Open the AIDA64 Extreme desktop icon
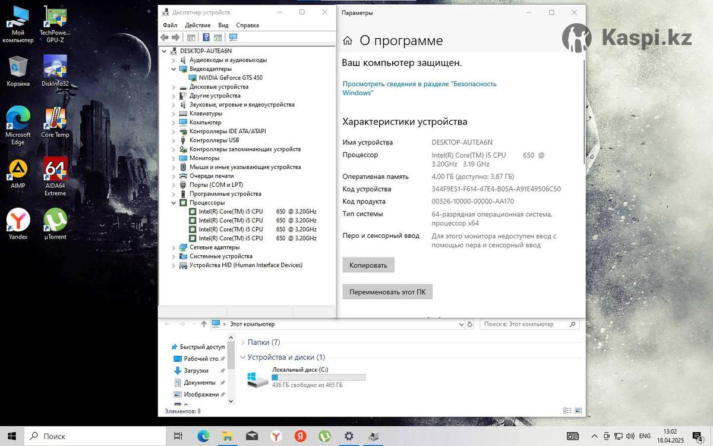Viewport: 713px width, 446px height. click(55, 177)
